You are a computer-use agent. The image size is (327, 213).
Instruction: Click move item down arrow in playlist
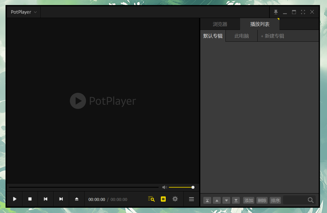(x=226, y=200)
